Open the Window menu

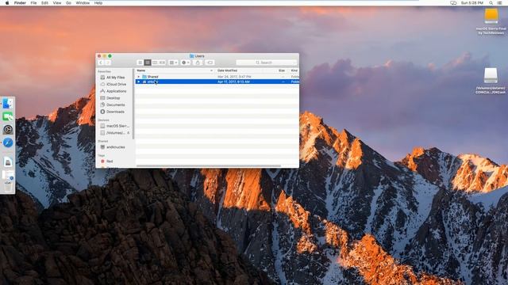coord(83,2)
